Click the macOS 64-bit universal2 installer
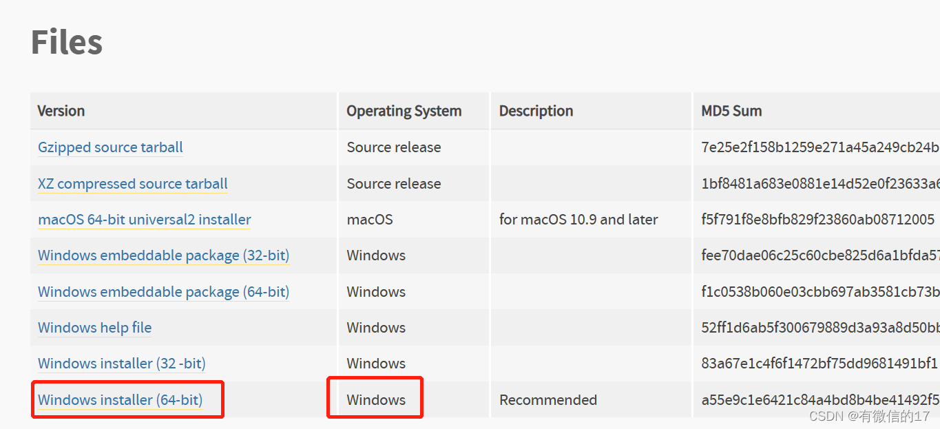 [x=144, y=219]
